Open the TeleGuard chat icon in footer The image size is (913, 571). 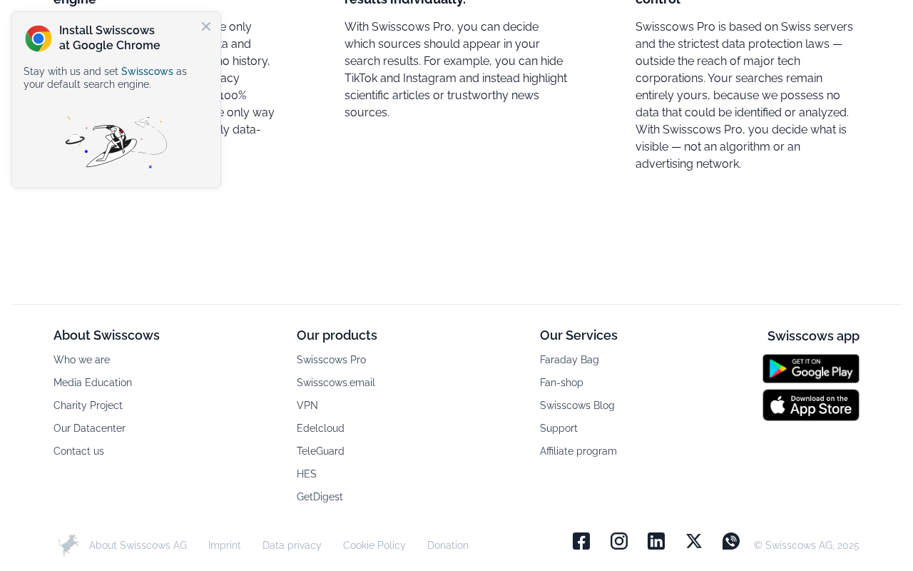pos(731,541)
